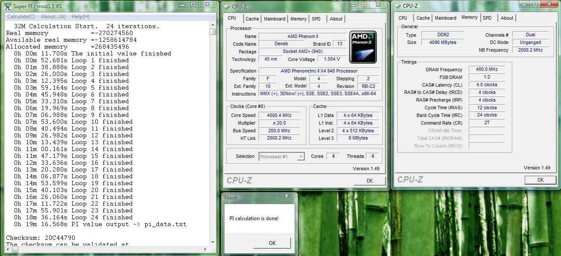Screen dimensions: 561x256
Task: Click the Specification field 'AMD Phenom(tm) II X4 940 Processor'
Action: (319, 71)
